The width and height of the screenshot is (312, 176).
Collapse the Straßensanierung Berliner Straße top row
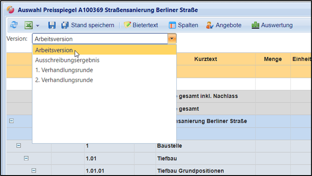(x=12, y=121)
